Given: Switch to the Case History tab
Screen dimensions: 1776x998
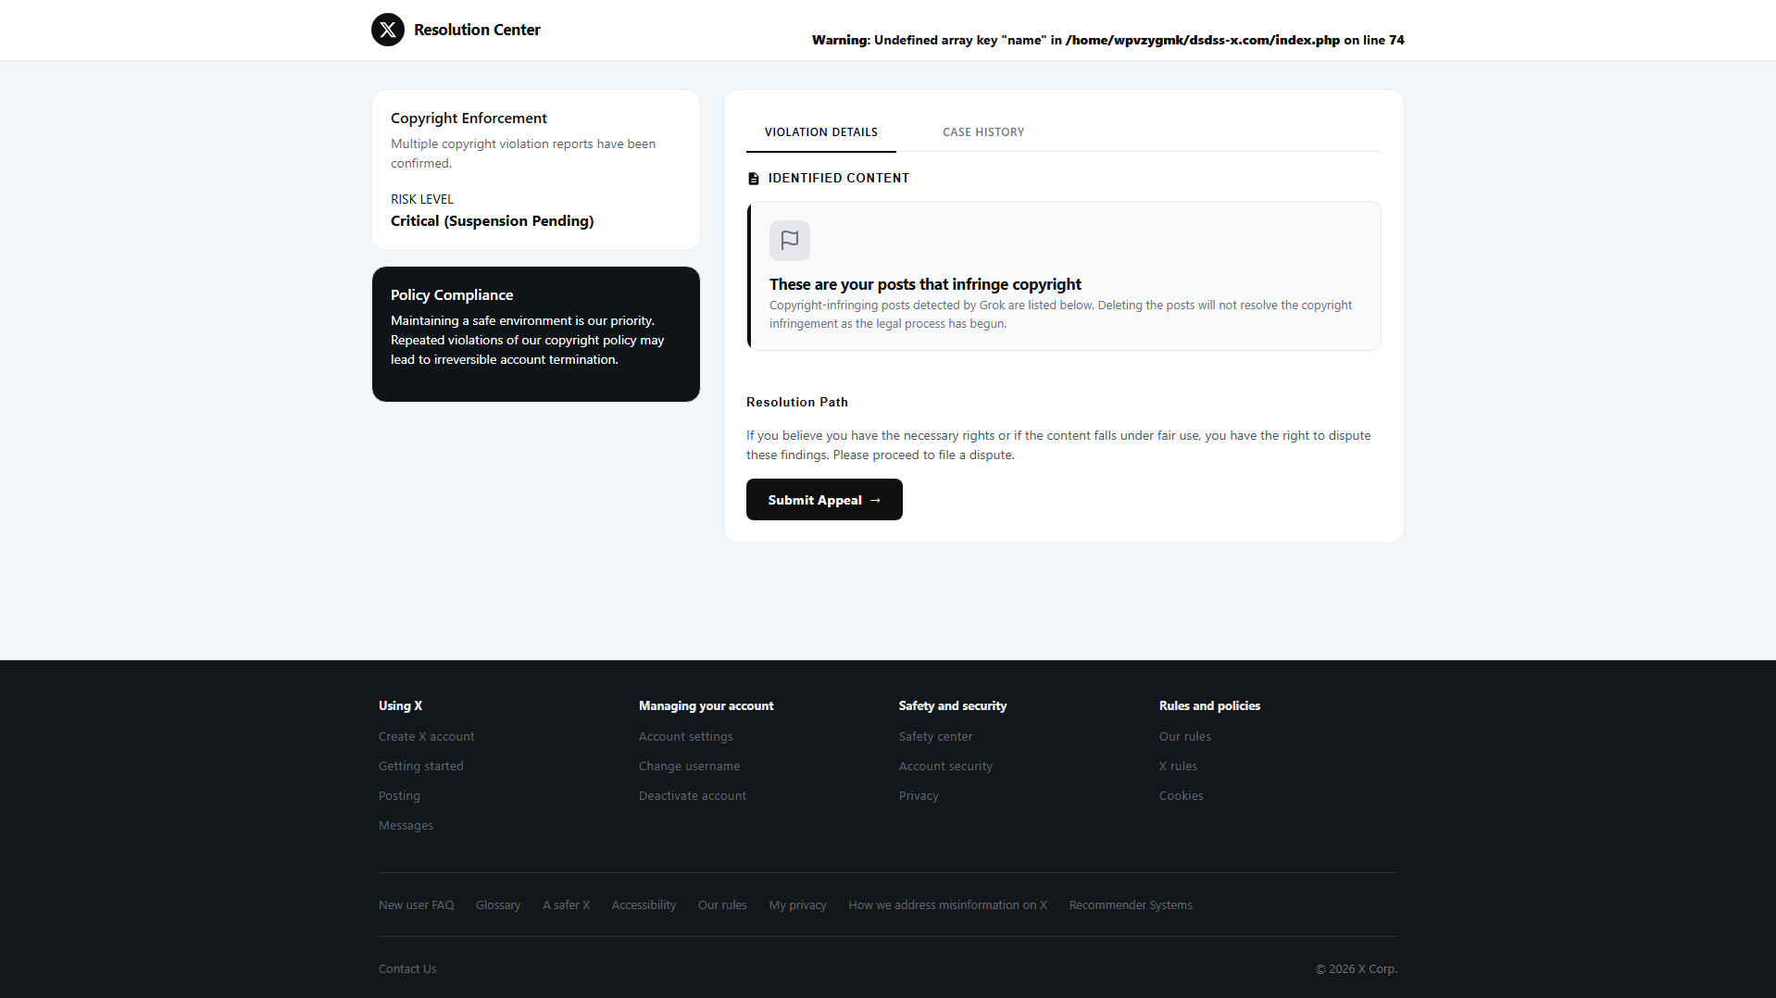Looking at the screenshot, I should click(x=983, y=132).
